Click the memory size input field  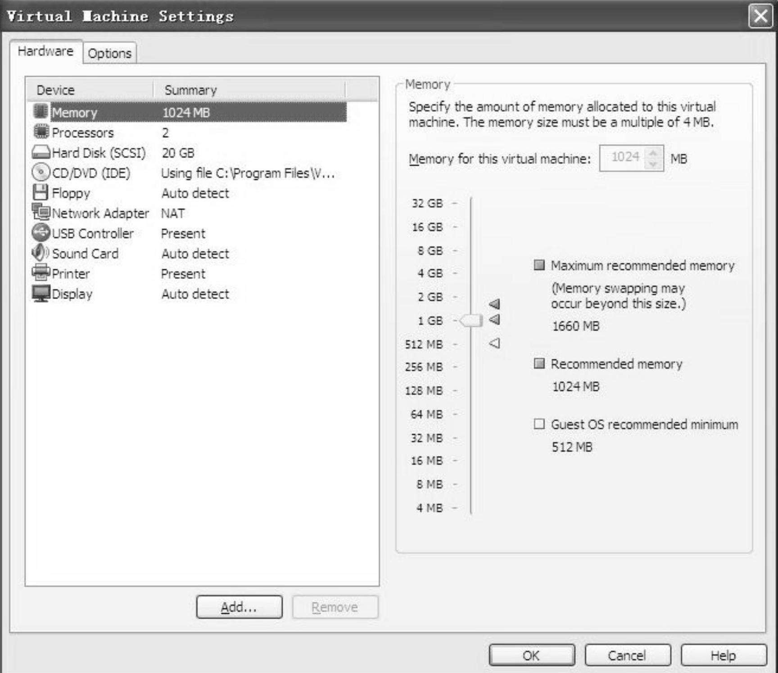tap(624, 158)
